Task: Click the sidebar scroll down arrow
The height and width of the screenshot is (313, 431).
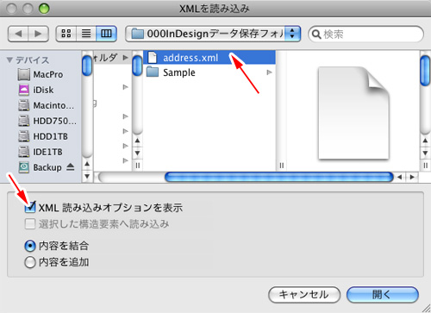Action: point(87,176)
